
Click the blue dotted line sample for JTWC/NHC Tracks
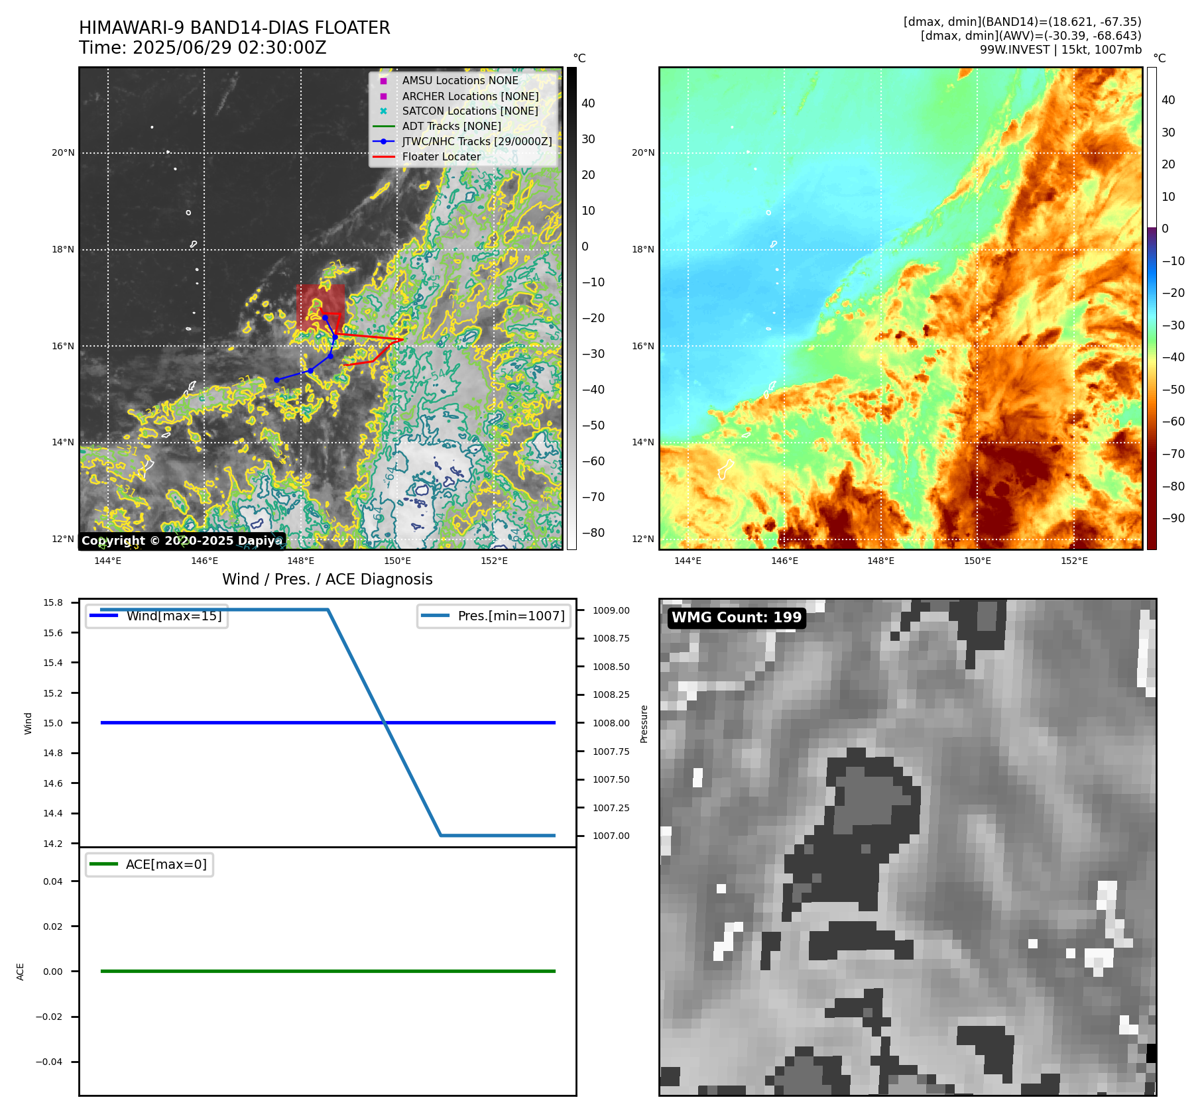pos(383,141)
